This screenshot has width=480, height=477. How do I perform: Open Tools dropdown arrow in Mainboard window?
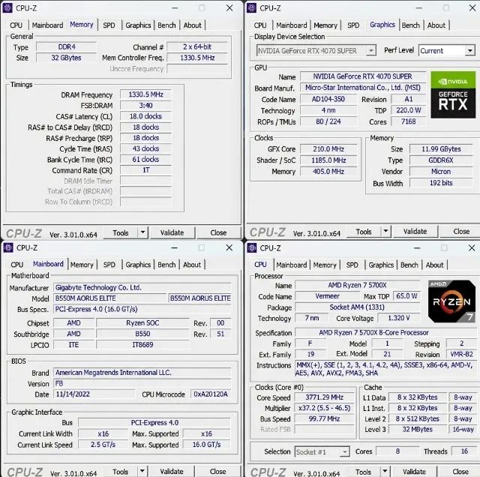[142, 471]
